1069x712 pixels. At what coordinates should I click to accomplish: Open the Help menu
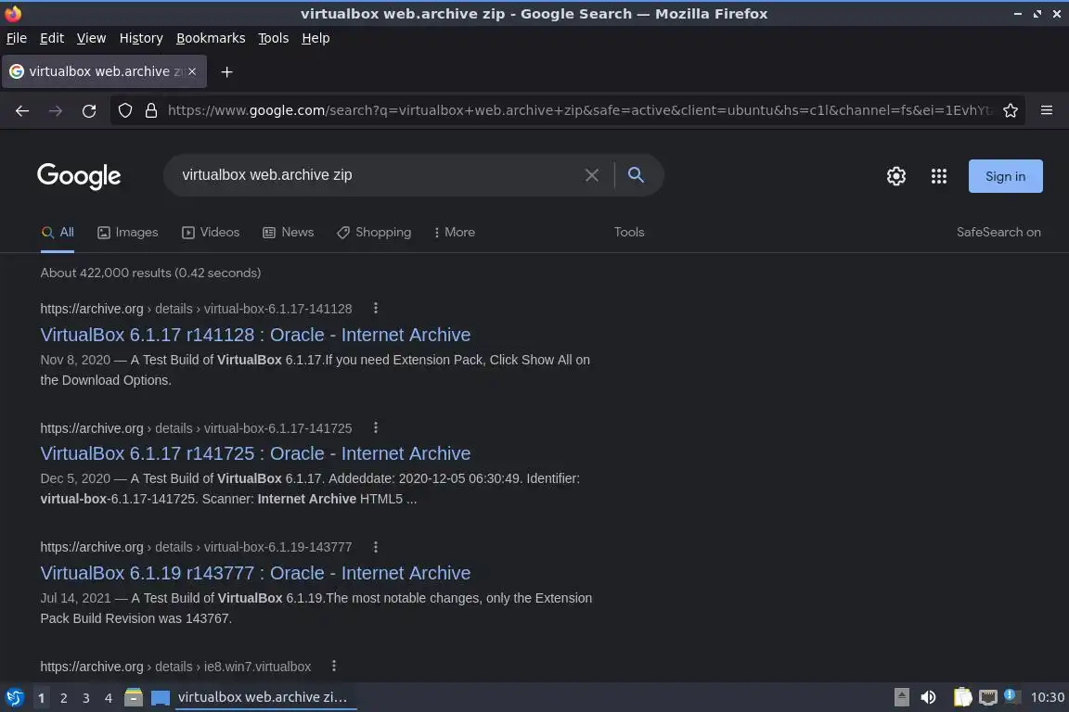[316, 38]
